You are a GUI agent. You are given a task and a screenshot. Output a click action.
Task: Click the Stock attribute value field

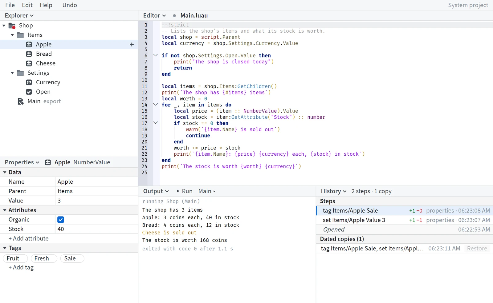pyautogui.click(x=96, y=229)
